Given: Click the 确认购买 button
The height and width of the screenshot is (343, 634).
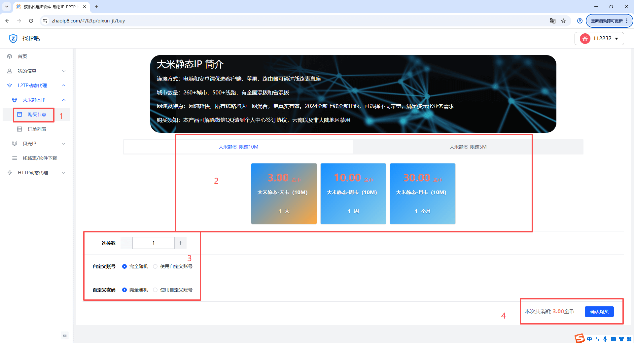Looking at the screenshot, I should tap(599, 312).
